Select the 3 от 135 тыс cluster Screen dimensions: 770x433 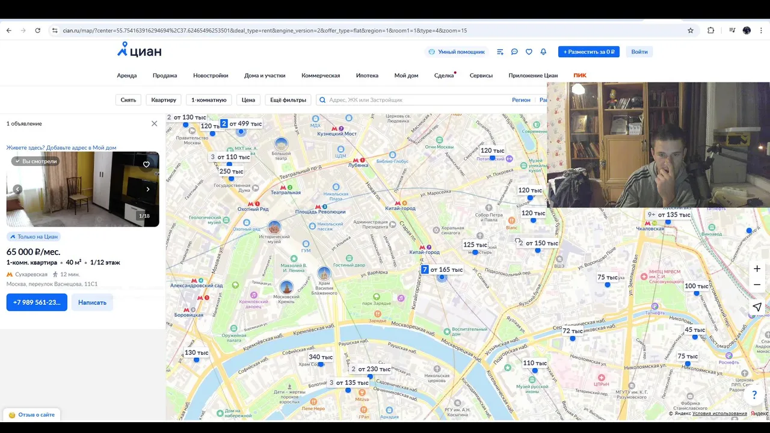click(349, 383)
